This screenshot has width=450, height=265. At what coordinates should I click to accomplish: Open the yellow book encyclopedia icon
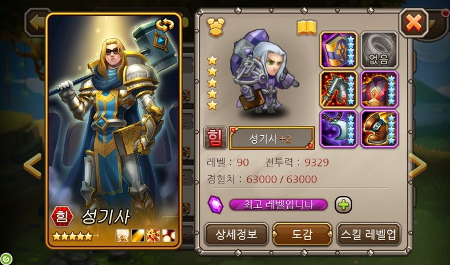click(x=307, y=28)
